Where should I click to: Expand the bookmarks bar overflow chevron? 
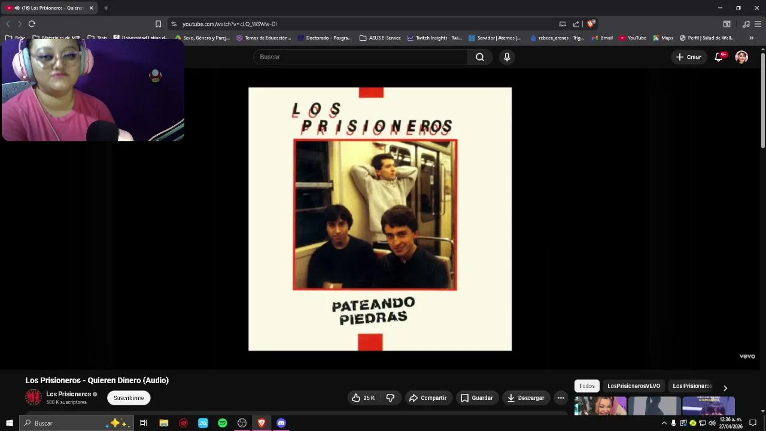(751, 38)
